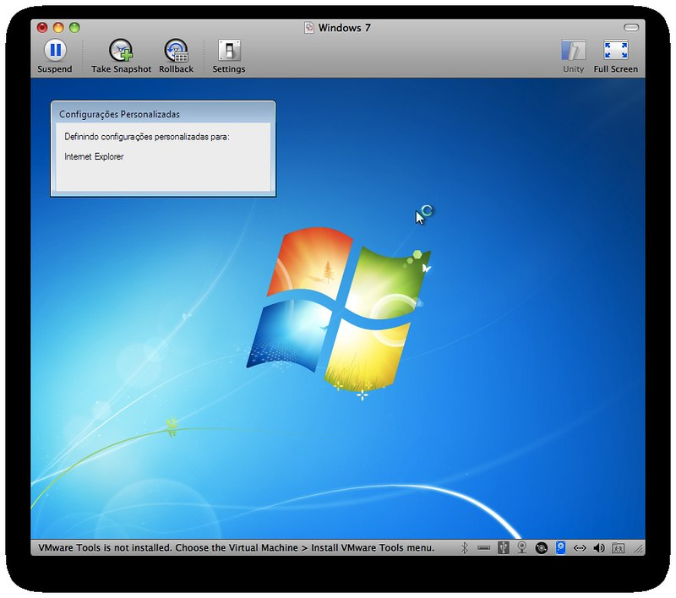Click the green zoom window button
Image resolution: width=676 pixels, height=598 pixels.
(74, 28)
